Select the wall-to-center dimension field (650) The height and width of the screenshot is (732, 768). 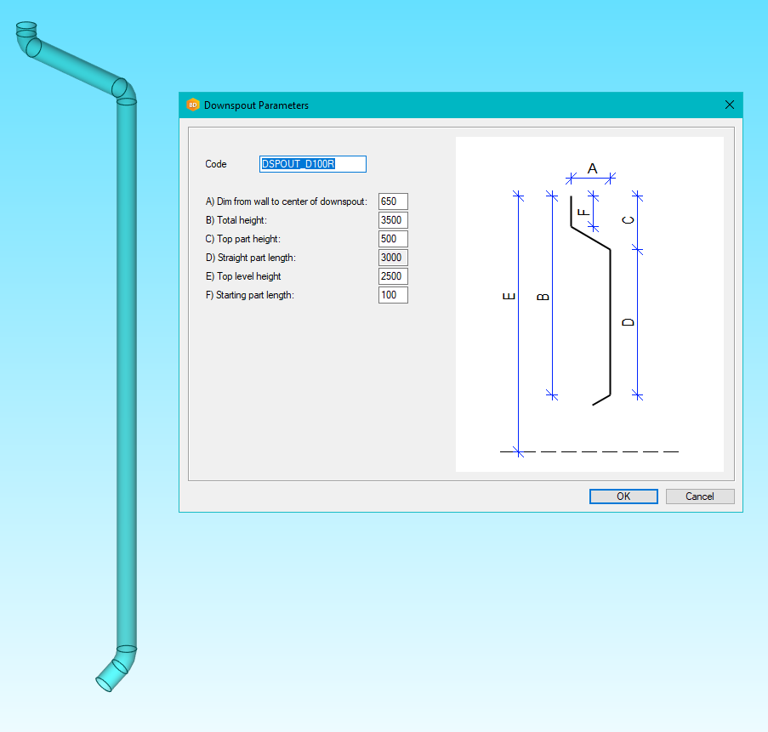click(x=393, y=201)
